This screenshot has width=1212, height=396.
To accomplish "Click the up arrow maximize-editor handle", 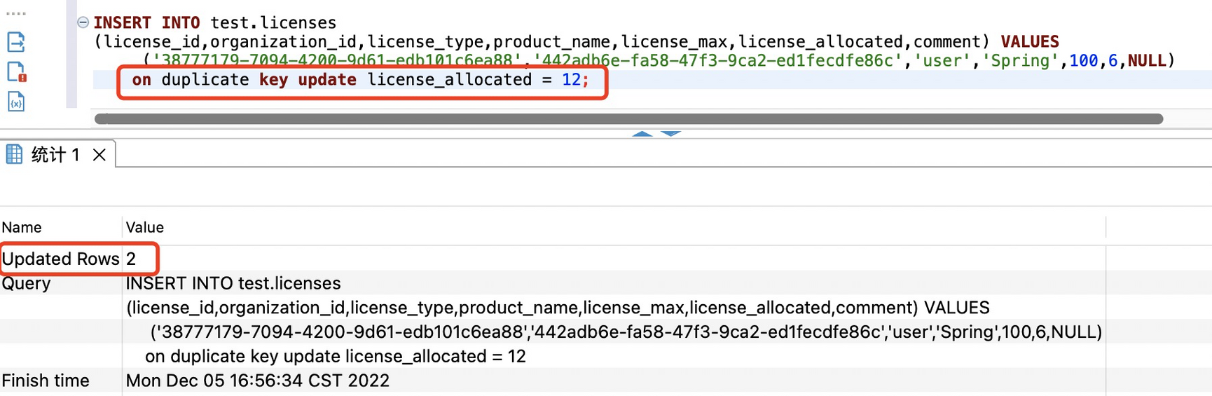I will click(x=642, y=133).
